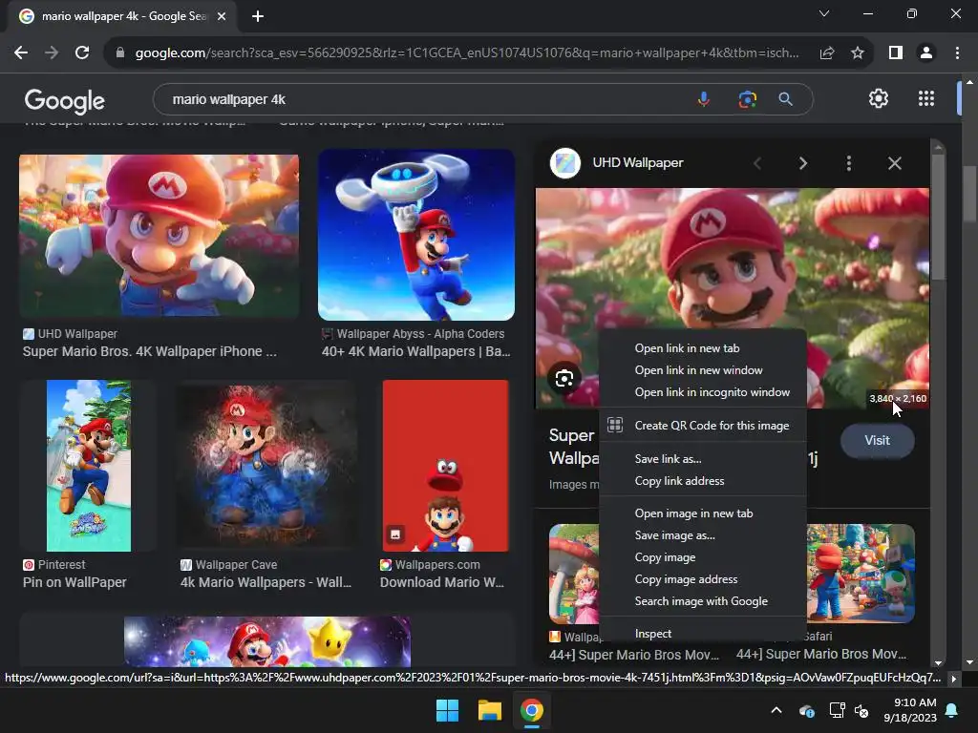Screen dimensions: 978x733
Task: Select Open link in new window
Action: (x=698, y=370)
